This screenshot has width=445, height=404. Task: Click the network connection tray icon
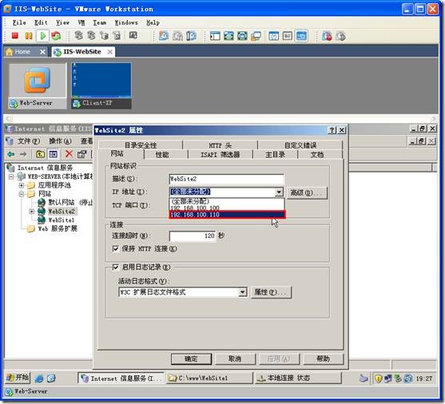coord(387,378)
